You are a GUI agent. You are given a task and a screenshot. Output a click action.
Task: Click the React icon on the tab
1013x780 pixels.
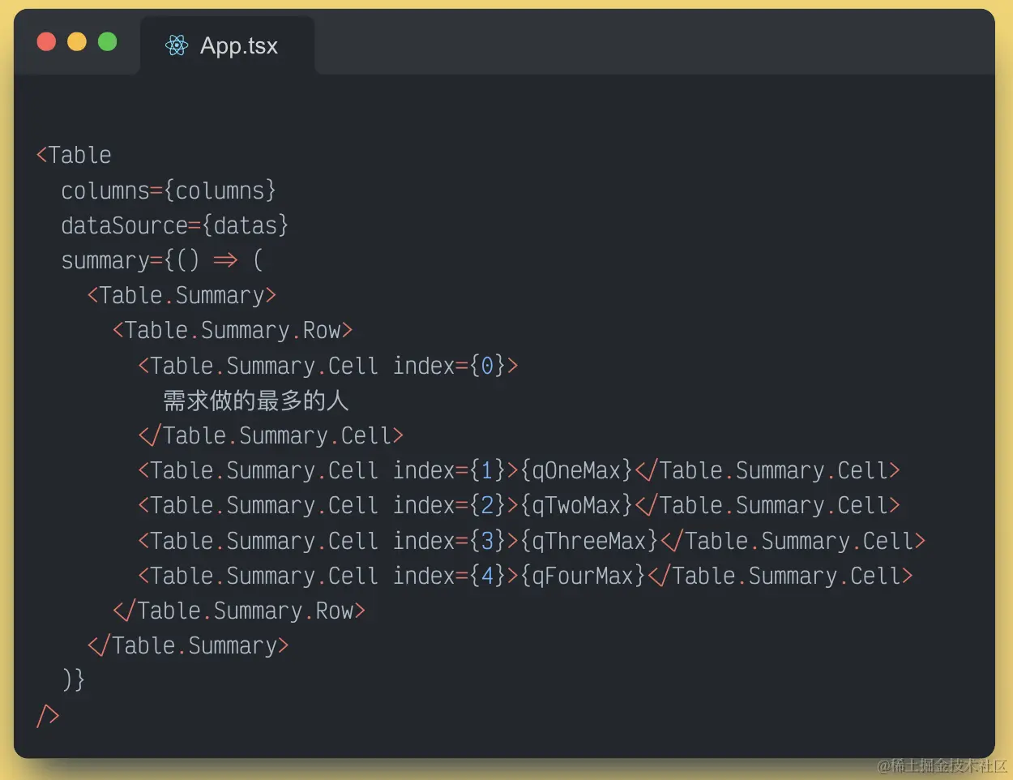(x=177, y=45)
